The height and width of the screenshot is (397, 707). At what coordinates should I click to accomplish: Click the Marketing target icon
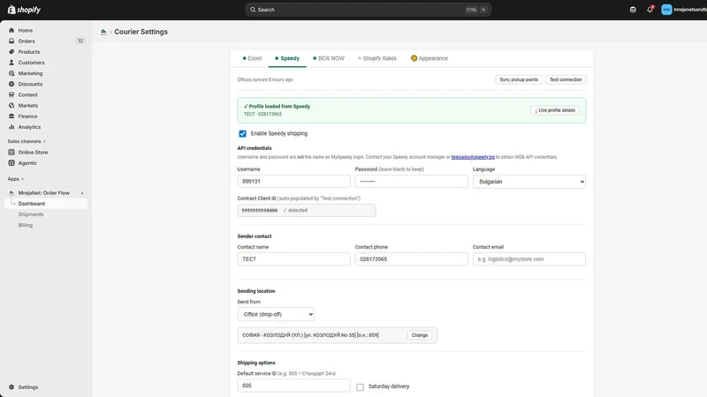pyautogui.click(x=11, y=73)
